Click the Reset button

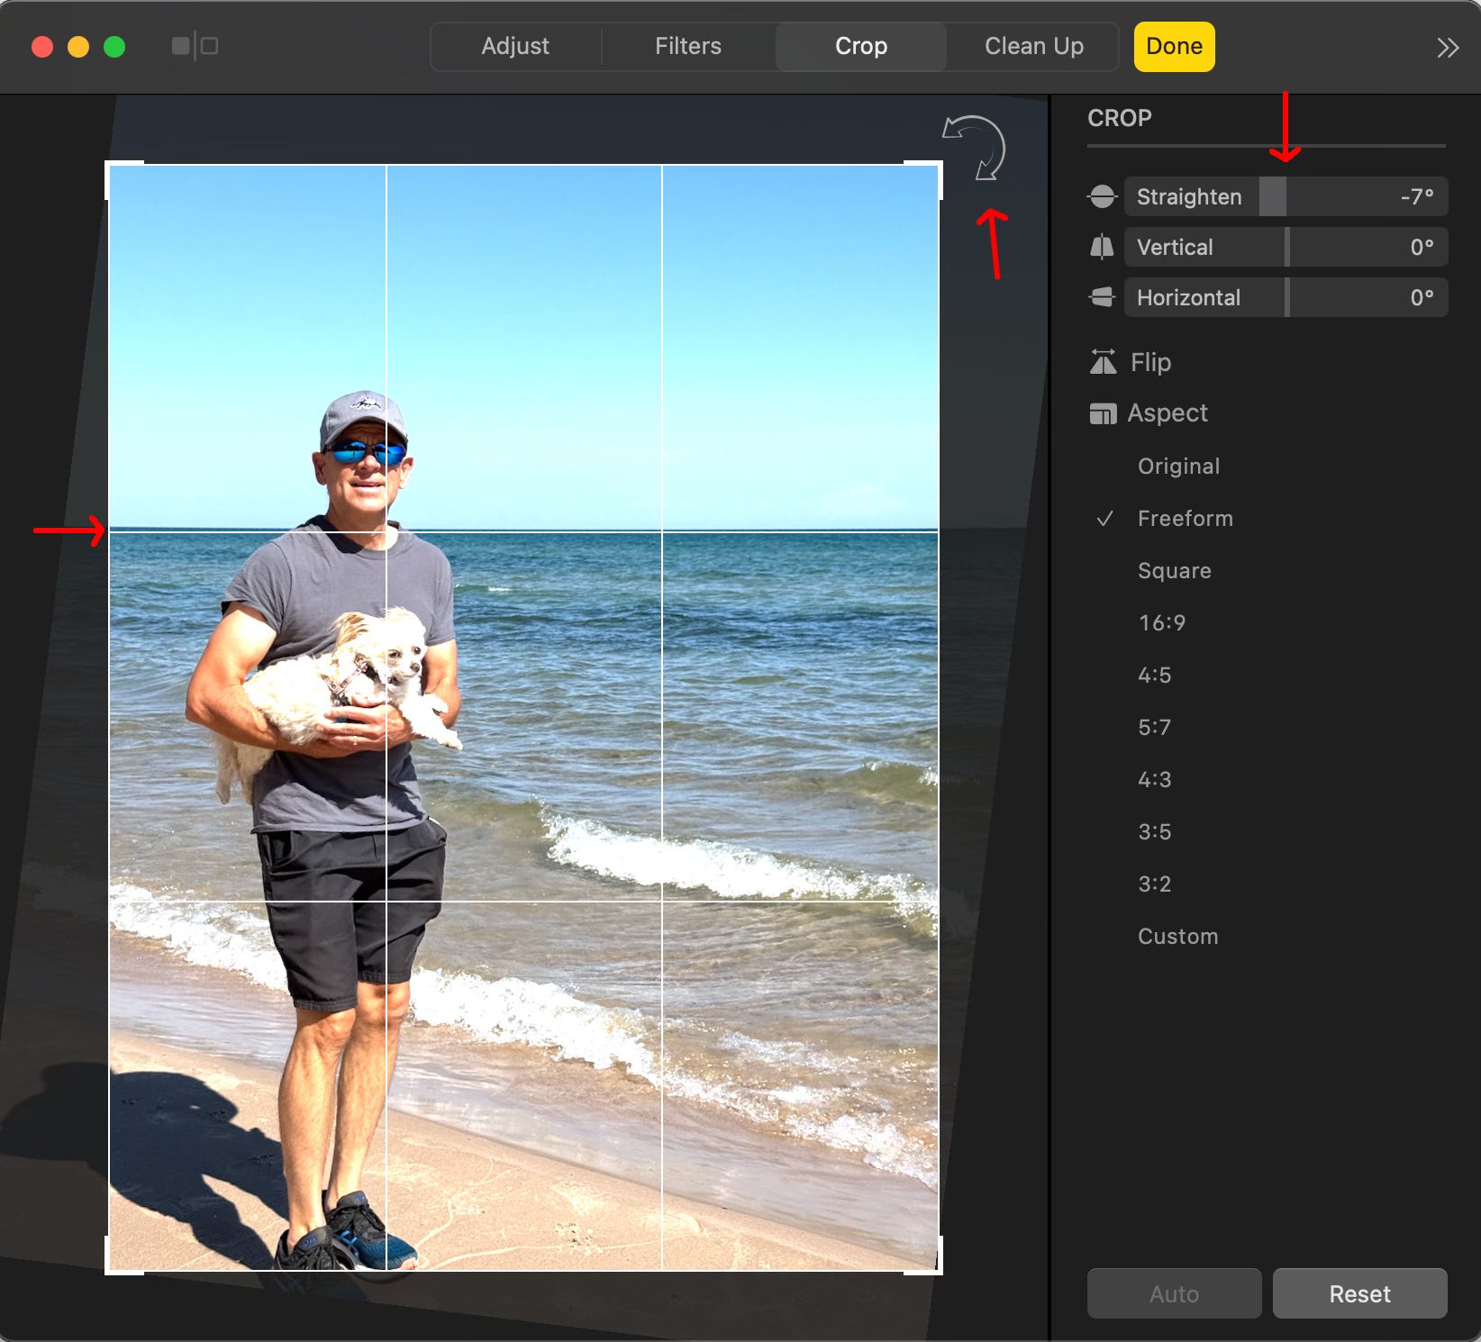[1359, 1293]
